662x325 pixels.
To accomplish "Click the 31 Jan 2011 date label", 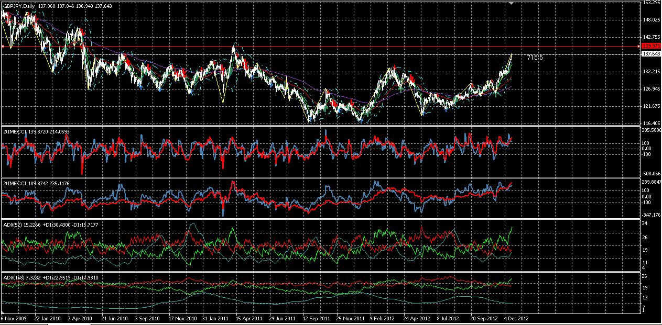I will (215, 318).
